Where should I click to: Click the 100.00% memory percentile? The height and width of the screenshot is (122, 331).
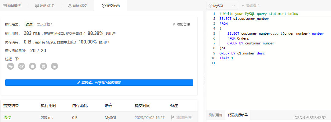88,42
